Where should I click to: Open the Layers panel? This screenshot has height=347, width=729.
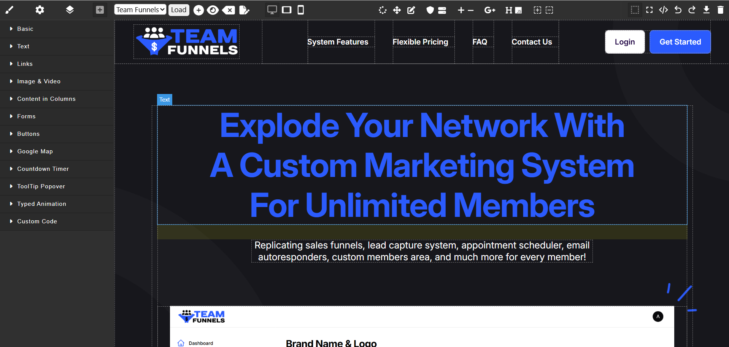tap(70, 10)
